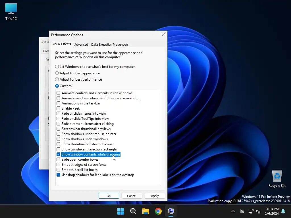Screen dimensions: 291x218
Task: Check Fade or slide menus into view
Action: [x=58, y=113]
